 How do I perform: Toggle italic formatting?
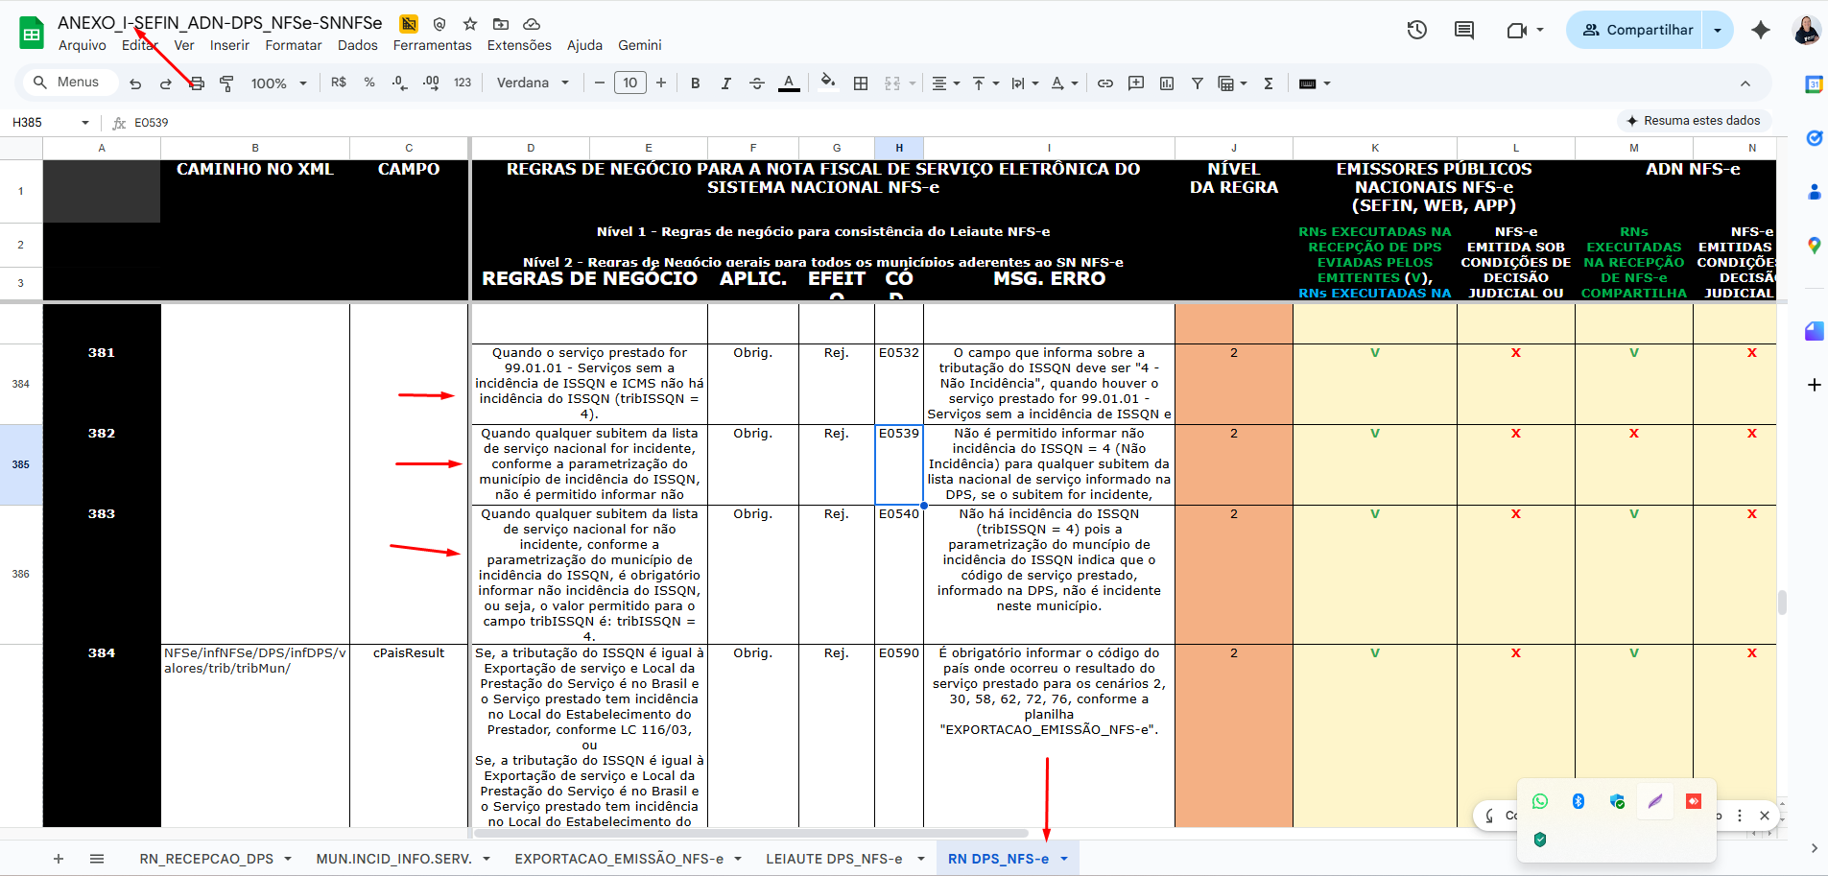(x=726, y=83)
